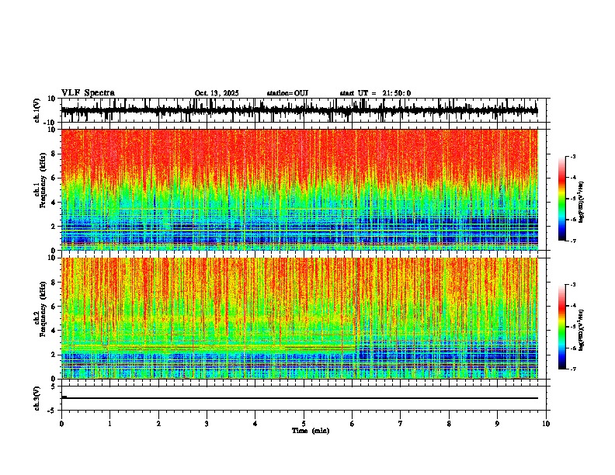This screenshot has width=615, height=475.
Task: Click the time axis tick label "2"
Action: [x=158, y=424]
